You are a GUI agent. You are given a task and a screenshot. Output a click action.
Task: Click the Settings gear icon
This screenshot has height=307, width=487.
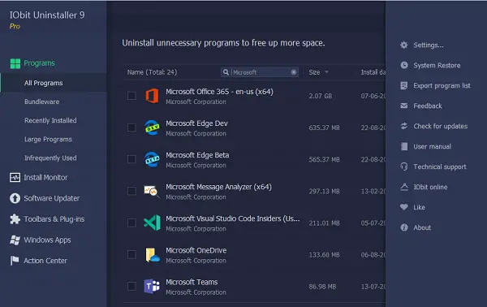click(x=403, y=45)
